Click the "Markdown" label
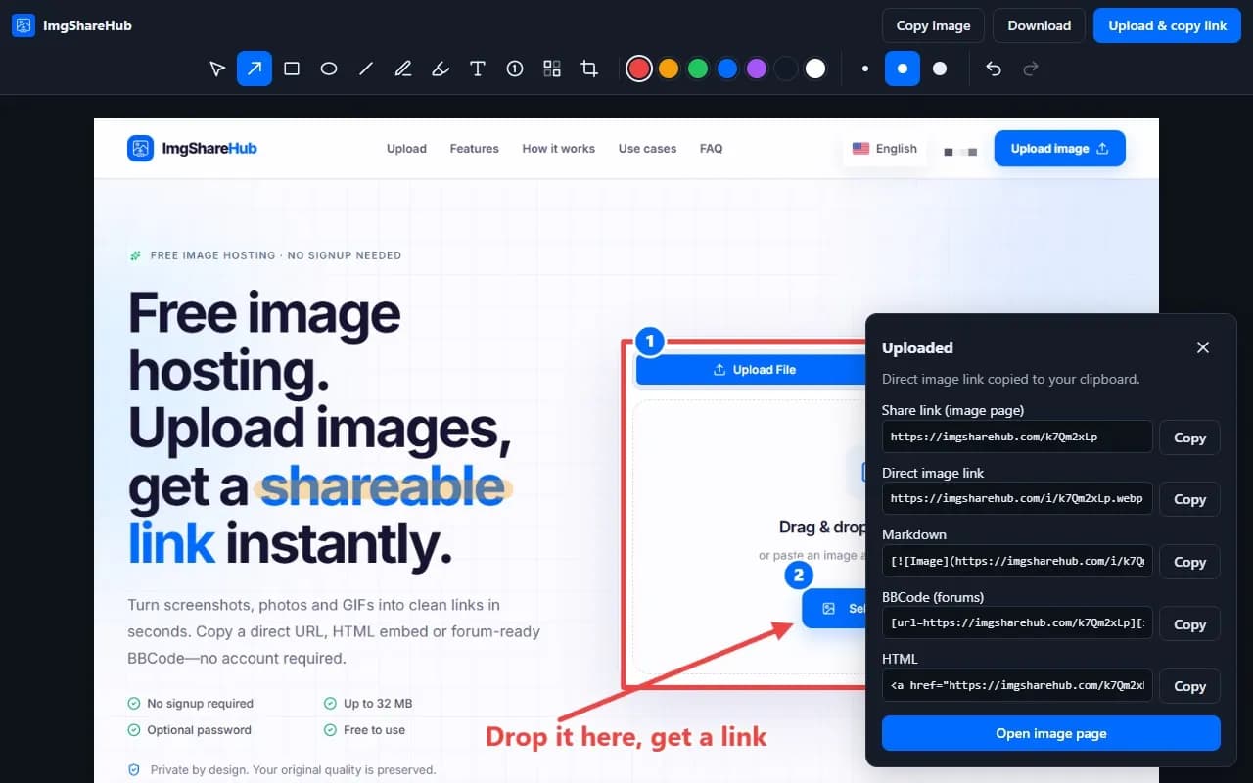 (914, 534)
